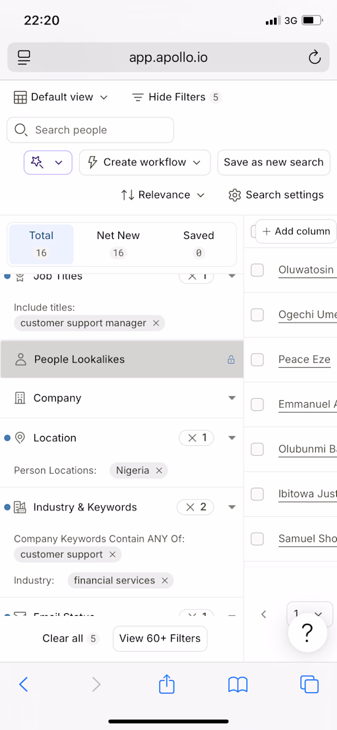Image resolution: width=337 pixels, height=730 pixels.
Task: Open the Safari tabs overview icon
Action: click(310, 684)
